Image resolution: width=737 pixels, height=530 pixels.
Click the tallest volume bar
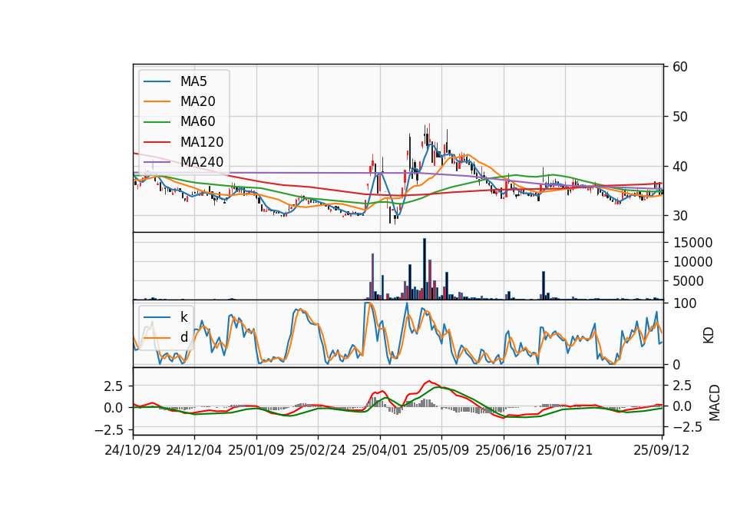point(425,269)
